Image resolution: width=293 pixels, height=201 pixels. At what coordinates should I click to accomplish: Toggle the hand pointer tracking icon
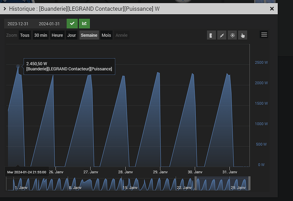(243, 35)
